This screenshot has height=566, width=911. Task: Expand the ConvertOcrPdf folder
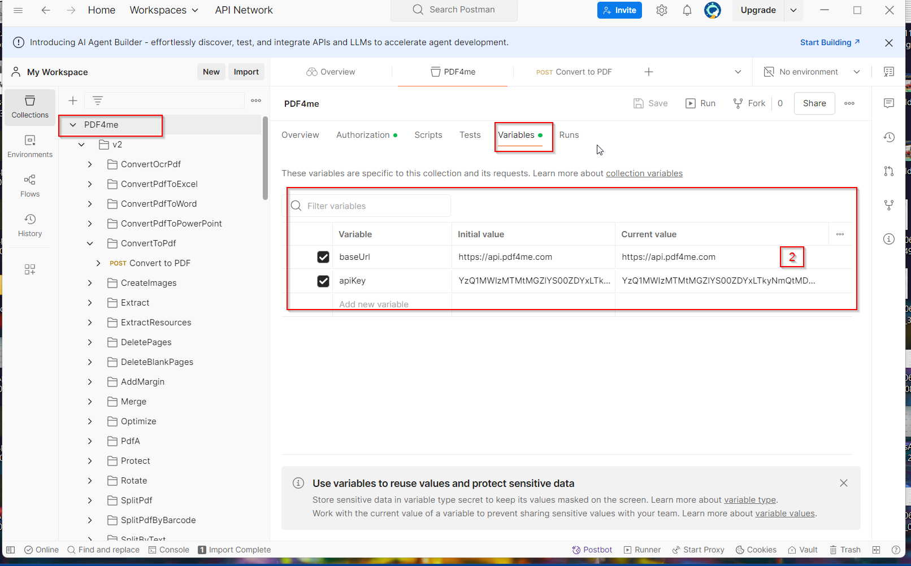click(90, 164)
